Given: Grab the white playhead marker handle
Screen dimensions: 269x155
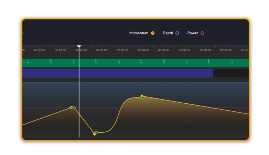Looking at the screenshot, I should [x=79, y=46].
